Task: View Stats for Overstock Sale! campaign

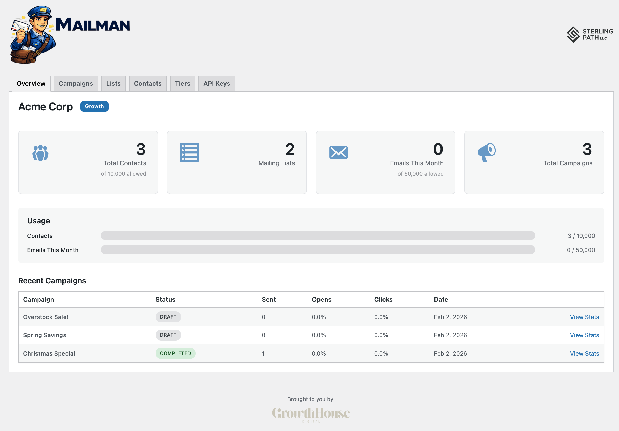Action: click(x=584, y=317)
